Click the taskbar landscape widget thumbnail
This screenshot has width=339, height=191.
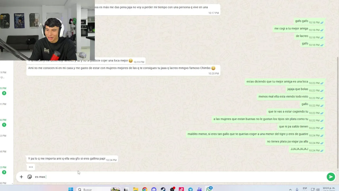click(x=115, y=189)
